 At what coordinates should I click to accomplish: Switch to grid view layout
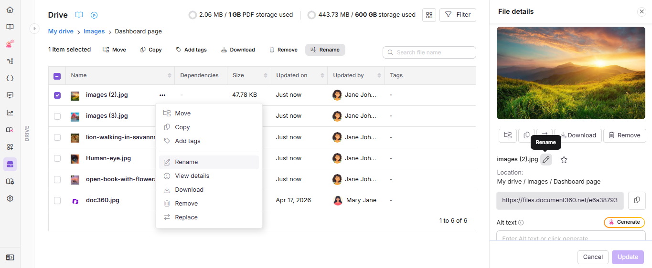coord(429,15)
